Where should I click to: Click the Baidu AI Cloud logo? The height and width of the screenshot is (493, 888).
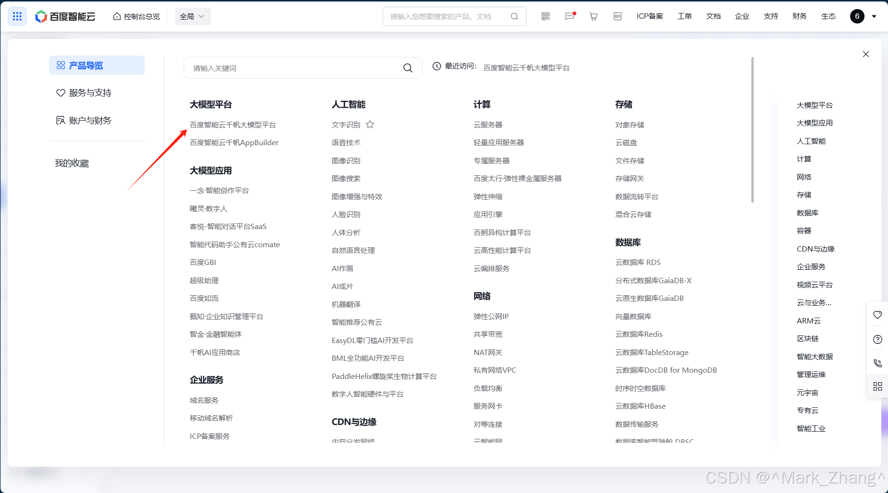(65, 16)
